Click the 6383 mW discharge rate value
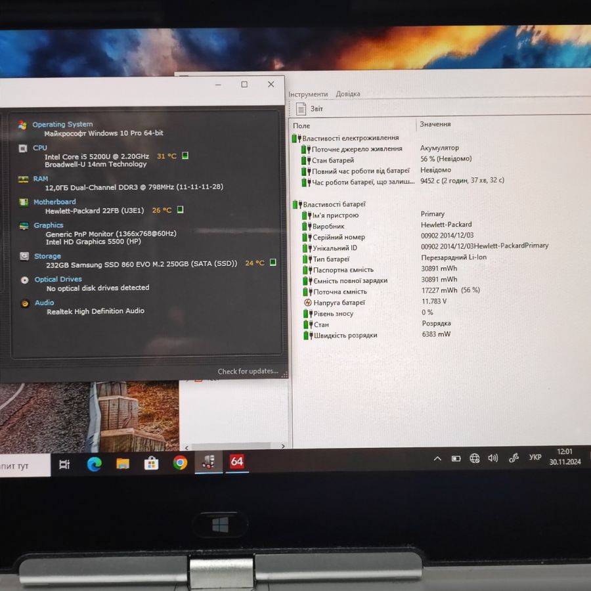Screen dimensions: 591x591 click(x=436, y=334)
